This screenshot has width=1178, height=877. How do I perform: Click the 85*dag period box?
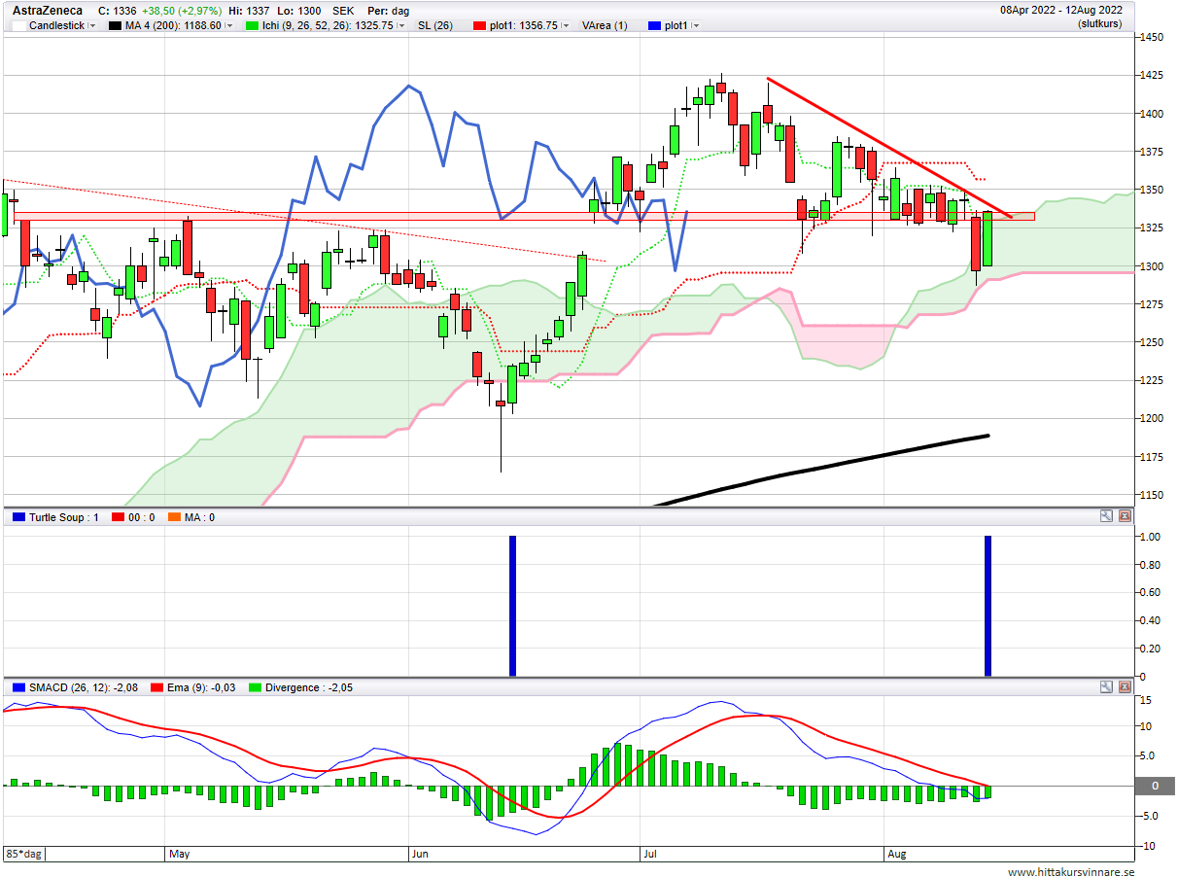point(24,854)
